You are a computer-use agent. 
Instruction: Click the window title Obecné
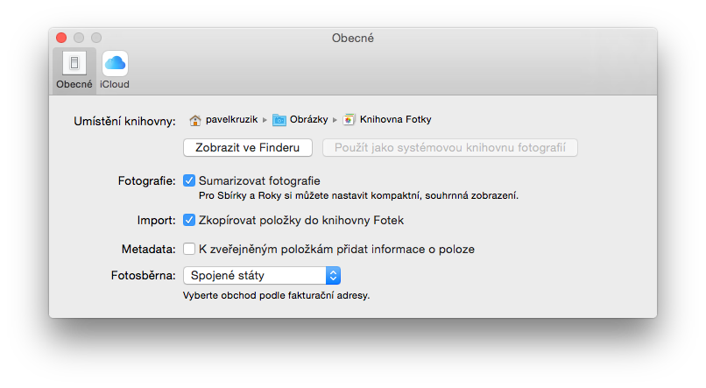pos(353,38)
